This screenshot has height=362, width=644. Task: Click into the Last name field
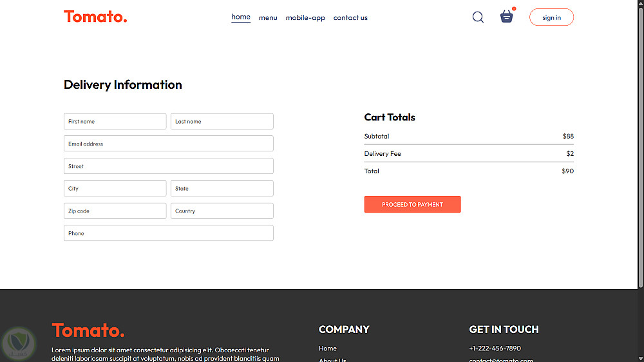coord(222,122)
